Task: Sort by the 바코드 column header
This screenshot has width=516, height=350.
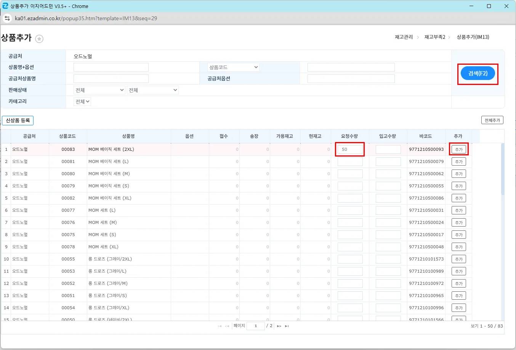Action: pyautogui.click(x=426, y=136)
